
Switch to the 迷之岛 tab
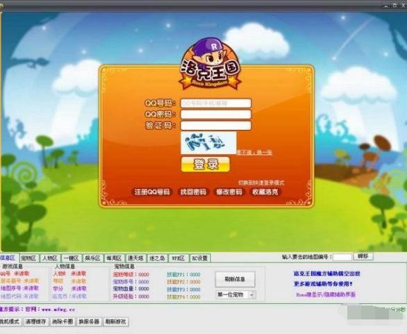click(x=157, y=258)
